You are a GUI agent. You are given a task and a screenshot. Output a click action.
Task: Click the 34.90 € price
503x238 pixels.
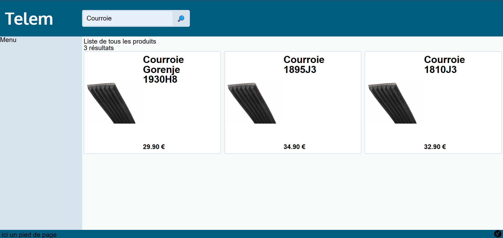click(294, 147)
